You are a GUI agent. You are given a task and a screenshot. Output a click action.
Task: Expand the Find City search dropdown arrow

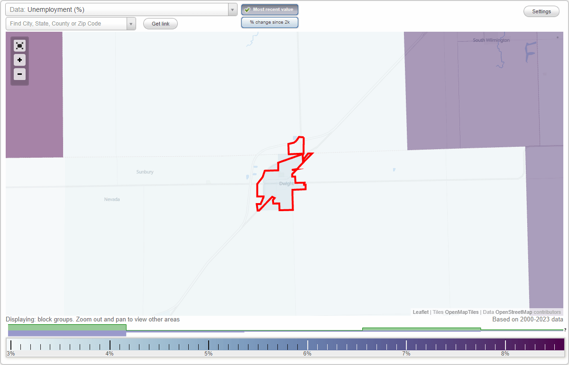[131, 24]
